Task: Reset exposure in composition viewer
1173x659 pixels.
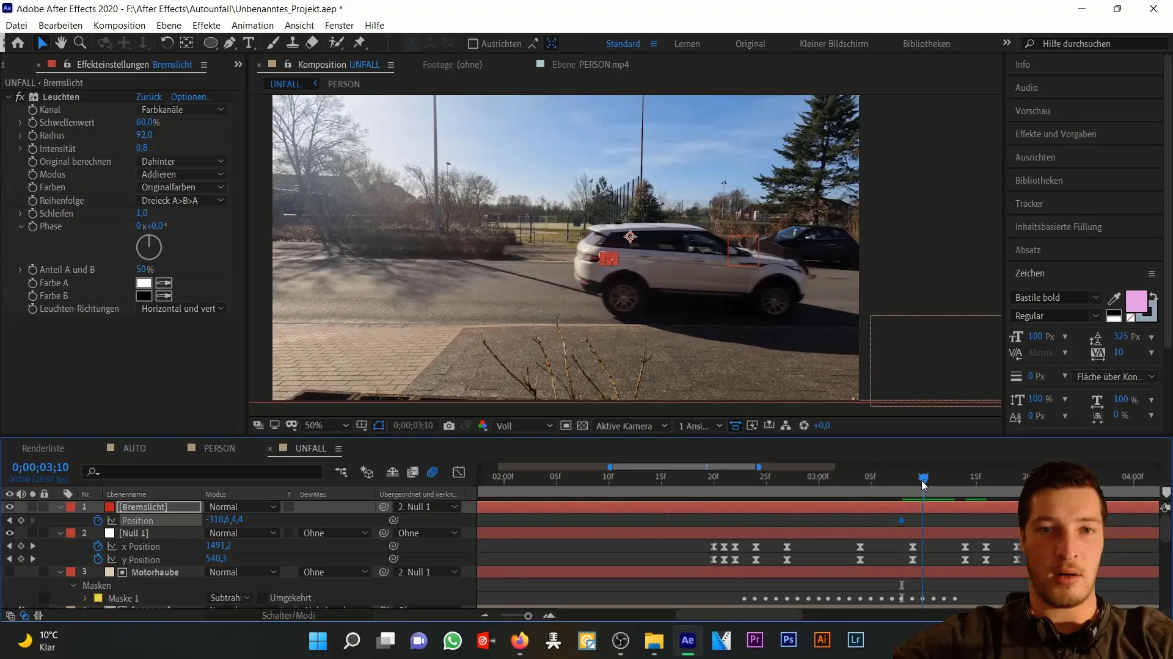Action: 804,426
